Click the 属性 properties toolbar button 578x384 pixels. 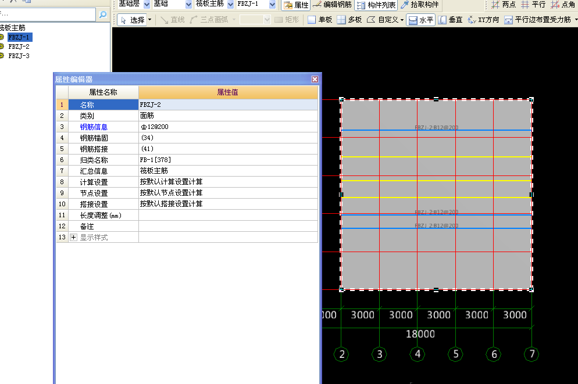[295, 5]
